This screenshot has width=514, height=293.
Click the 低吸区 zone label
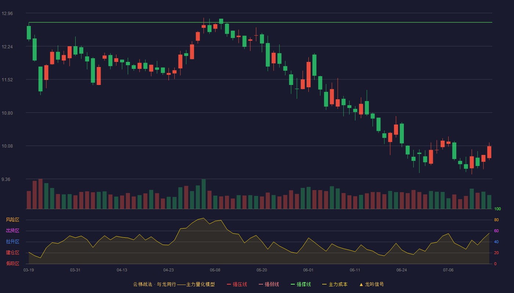[12, 263]
